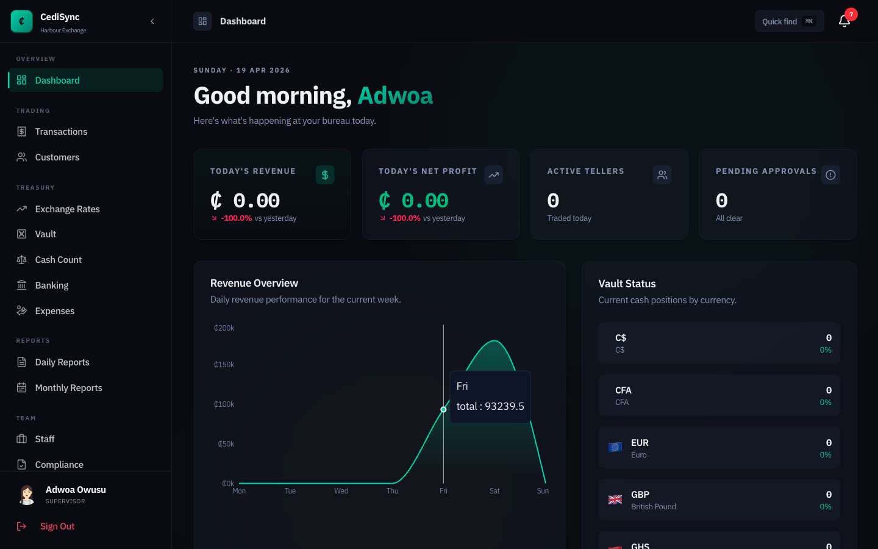Screen dimensions: 878x549
Task: Open the Banking section icon
Action: click(22, 285)
